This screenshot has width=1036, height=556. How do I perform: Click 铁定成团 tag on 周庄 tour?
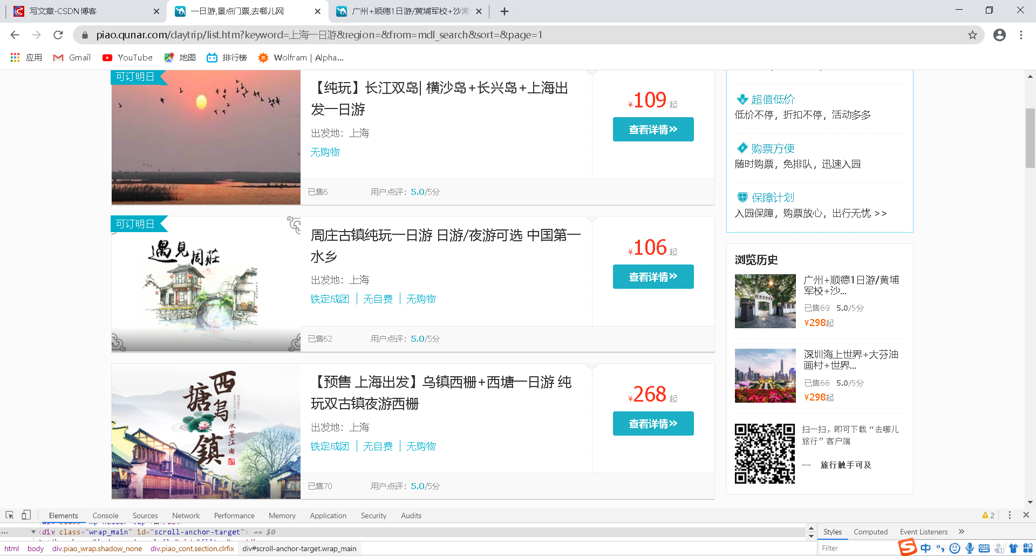tap(330, 299)
